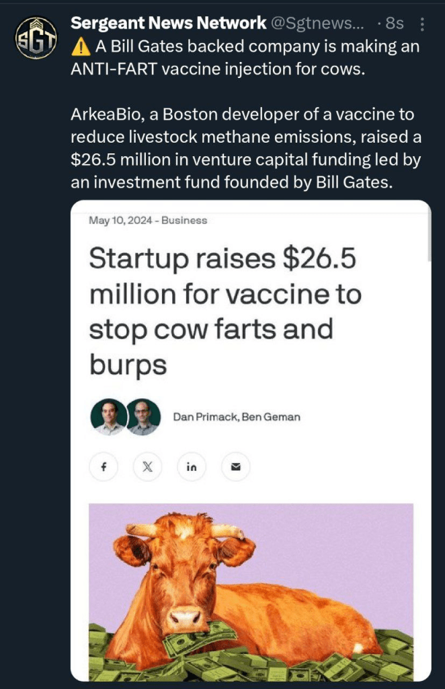Click the "Startup raises $26.5 million" headline
The height and width of the screenshot is (689, 445).
point(225,312)
